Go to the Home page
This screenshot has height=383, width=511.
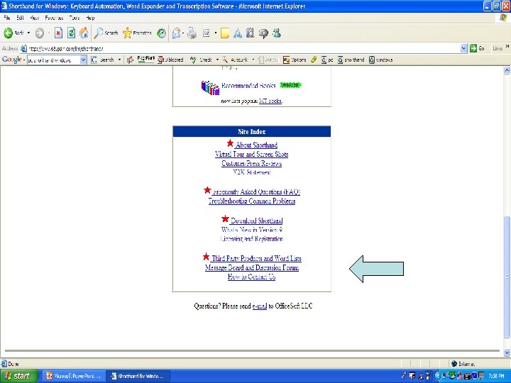click(84, 33)
